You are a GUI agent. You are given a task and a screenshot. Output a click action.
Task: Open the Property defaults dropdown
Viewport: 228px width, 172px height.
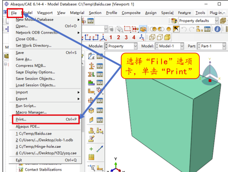click(199, 21)
